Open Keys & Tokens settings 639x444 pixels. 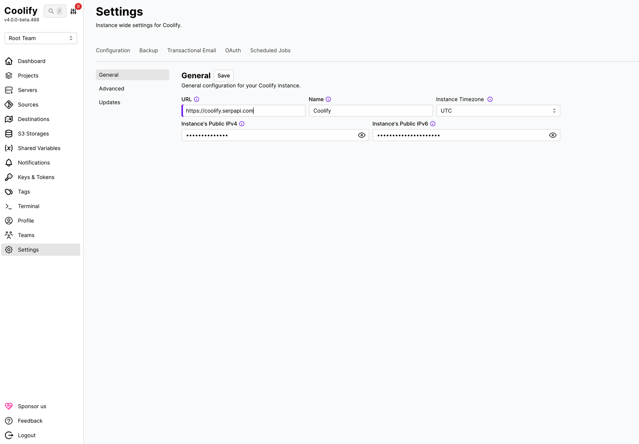tap(36, 177)
